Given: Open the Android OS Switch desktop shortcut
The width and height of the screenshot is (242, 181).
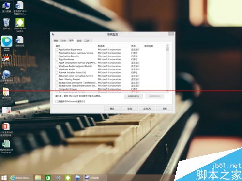Looking at the screenshot, I should [20, 25].
